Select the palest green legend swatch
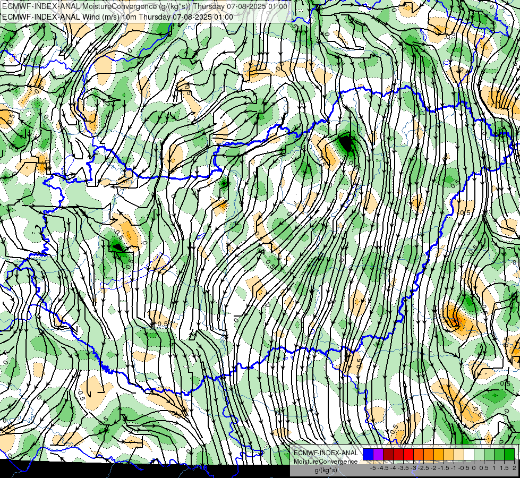Screen dimensions: 520x478 click(x=479, y=455)
